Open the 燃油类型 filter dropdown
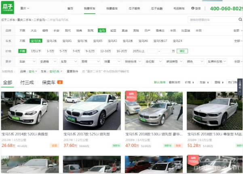This screenshot has height=174, width=243. (174, 62)
